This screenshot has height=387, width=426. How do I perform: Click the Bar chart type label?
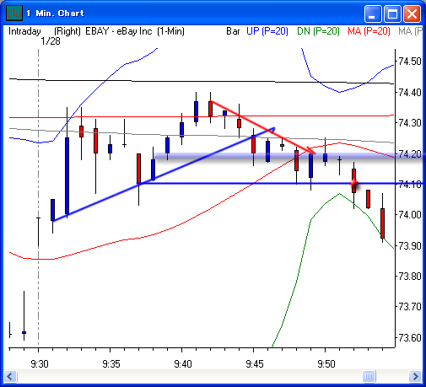coord(233,31)
